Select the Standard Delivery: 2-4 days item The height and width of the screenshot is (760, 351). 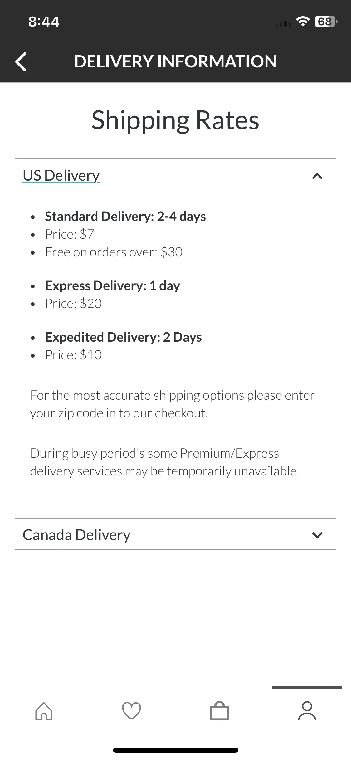click(x=125, y=216)
